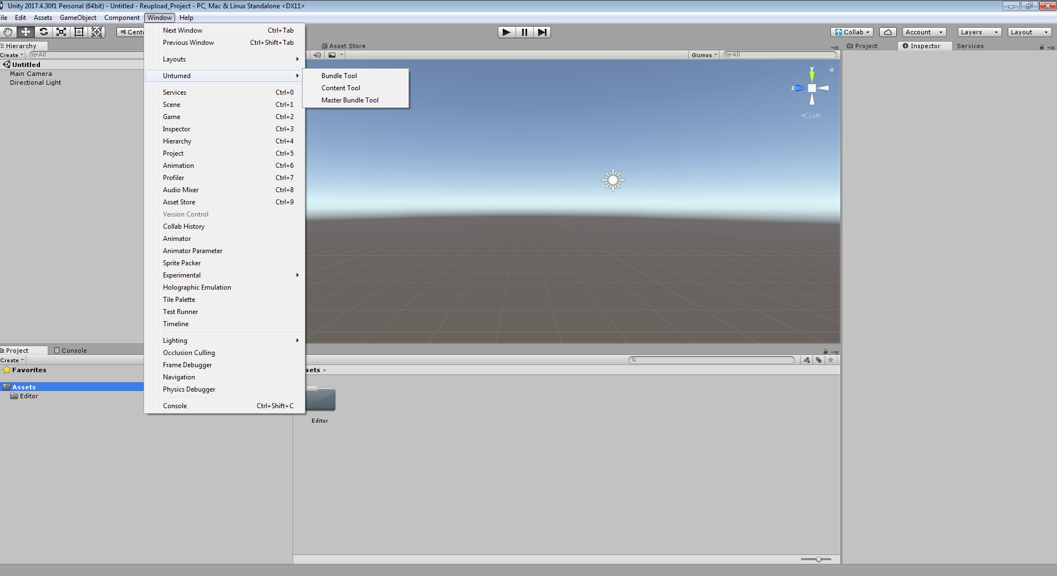Expand the Lighting submenu

[224, 341]
